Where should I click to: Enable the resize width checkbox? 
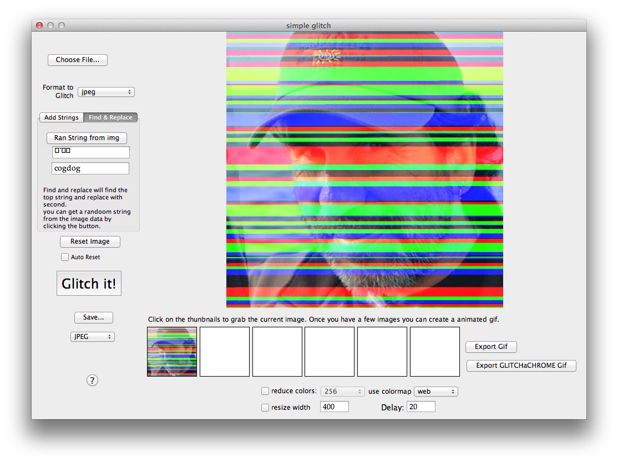tap(265, 408)
